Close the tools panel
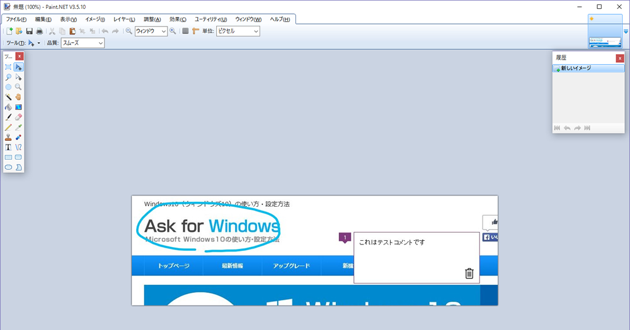Screen dimensions: 630x330 (20, 57)
